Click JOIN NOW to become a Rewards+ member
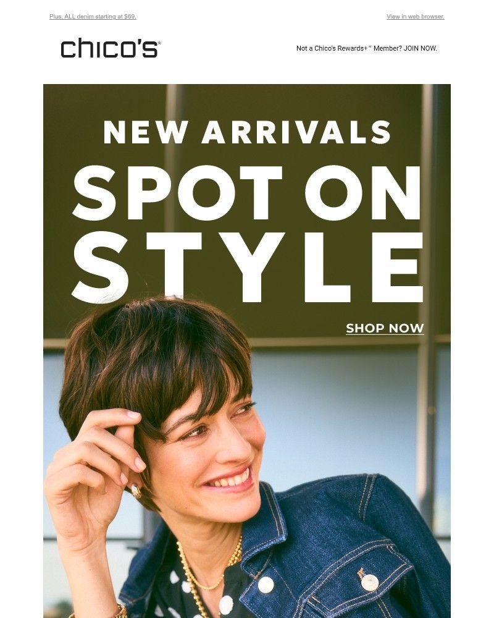Image resolution: width=494 pixels, height=618 pixels. tap(421, 48)
